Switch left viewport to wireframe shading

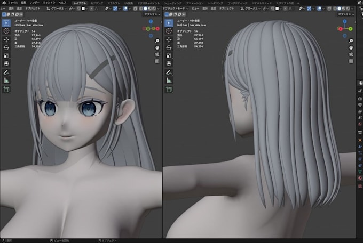click(x=141, y=9)
